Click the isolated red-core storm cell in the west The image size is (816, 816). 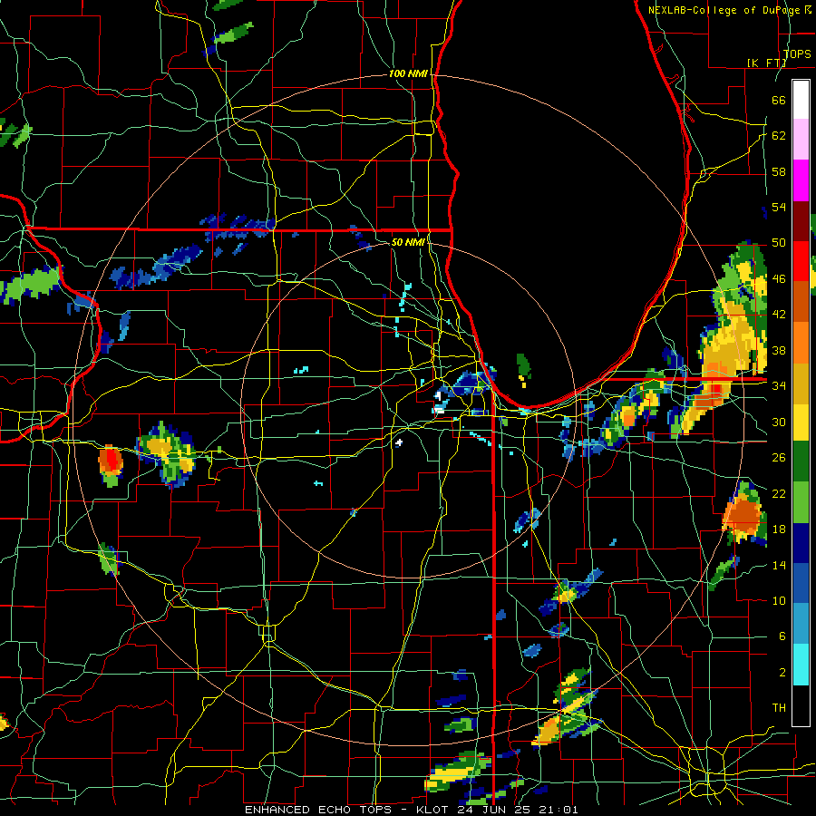coord(111,463)
